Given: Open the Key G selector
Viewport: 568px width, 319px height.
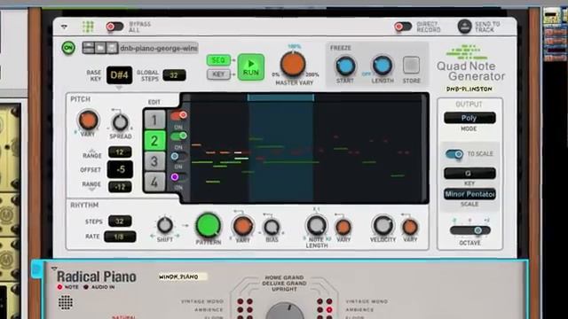Looking at the screenshot, I should click(469, 174).
